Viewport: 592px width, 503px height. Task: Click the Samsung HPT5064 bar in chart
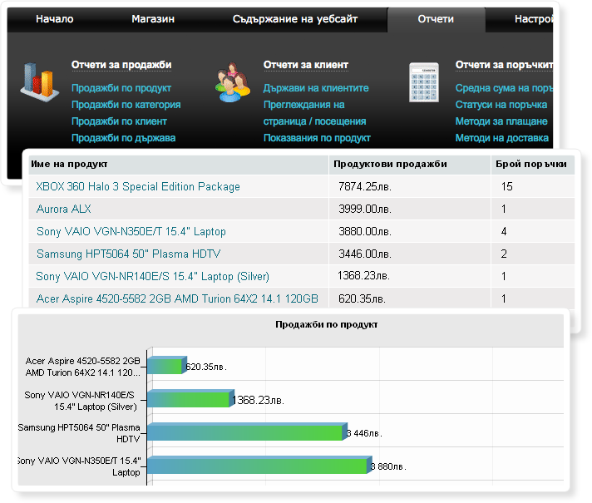point(245,432)
